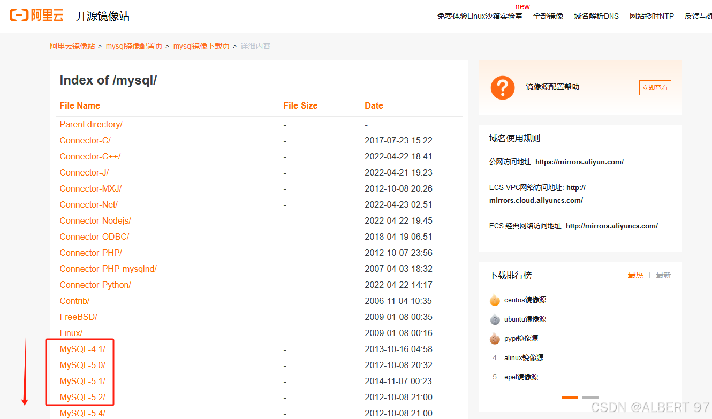Open the MySQL-4.1/ folder

point(82,349)
